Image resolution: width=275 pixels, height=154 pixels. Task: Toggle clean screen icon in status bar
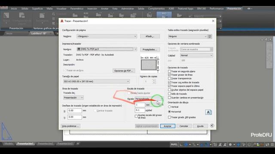(x=267, y=145)
